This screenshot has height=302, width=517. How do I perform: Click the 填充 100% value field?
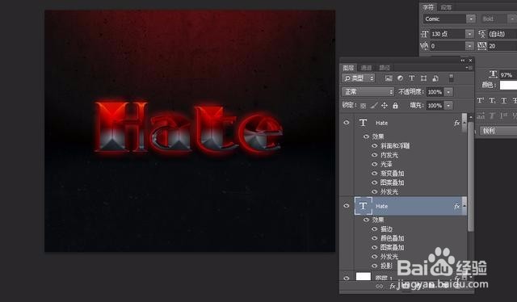click(x=435, y=106)
